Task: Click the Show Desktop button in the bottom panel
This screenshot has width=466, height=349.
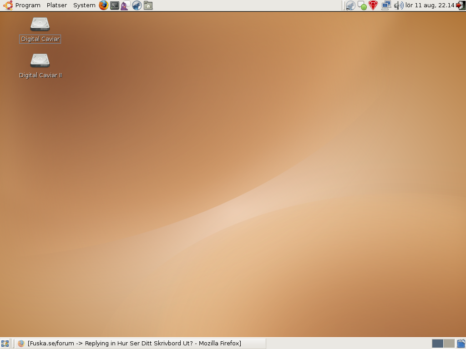Action: [x=5, y=344]
